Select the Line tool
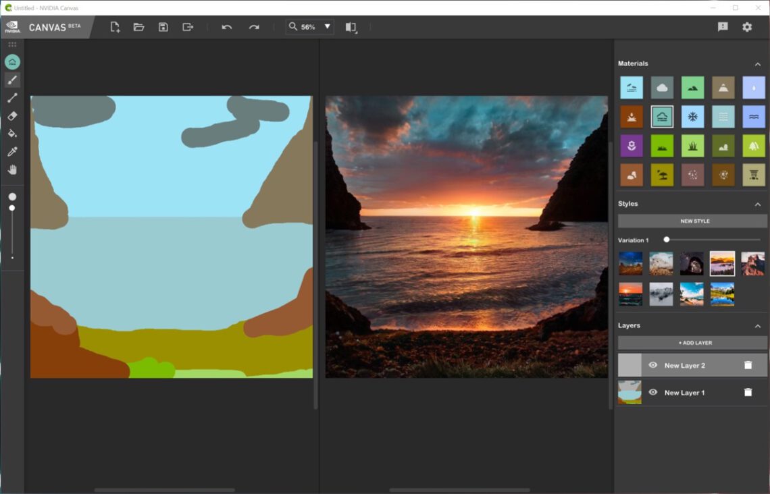 12,99
